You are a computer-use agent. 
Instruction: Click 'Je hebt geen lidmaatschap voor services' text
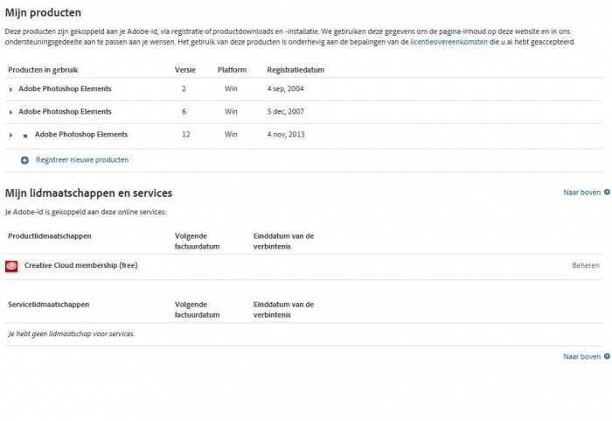(x=72, y=333)
